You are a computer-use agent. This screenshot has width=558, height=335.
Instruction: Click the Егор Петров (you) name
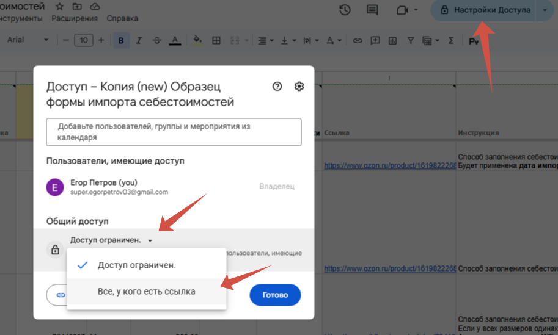[103, 182]
